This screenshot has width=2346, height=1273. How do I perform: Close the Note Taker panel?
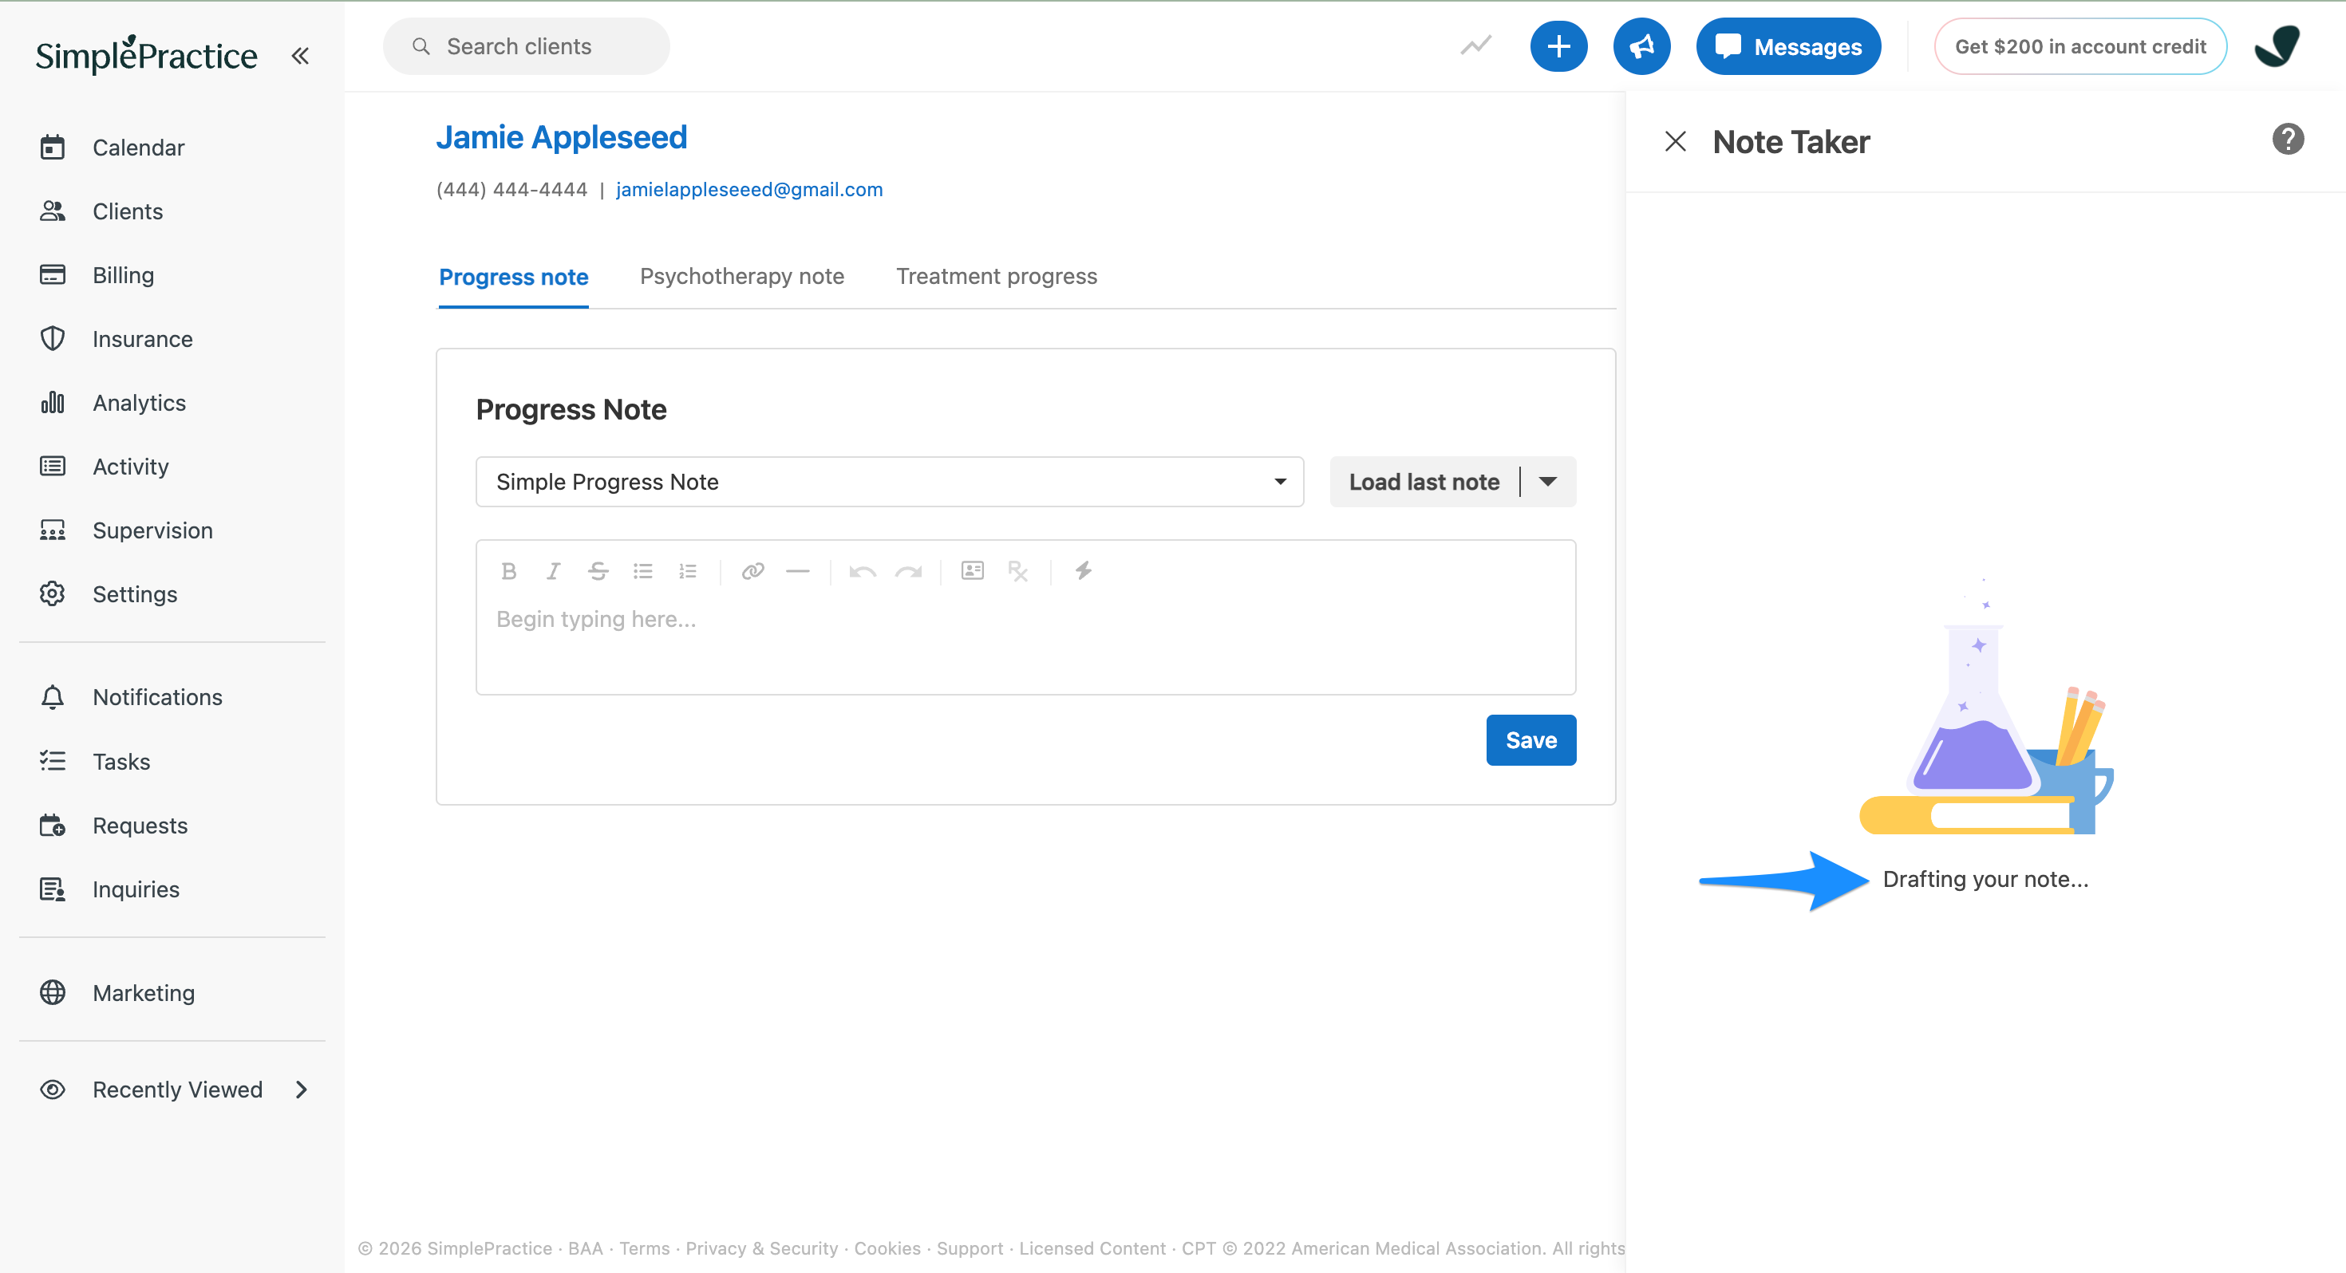coord(1675,141)
